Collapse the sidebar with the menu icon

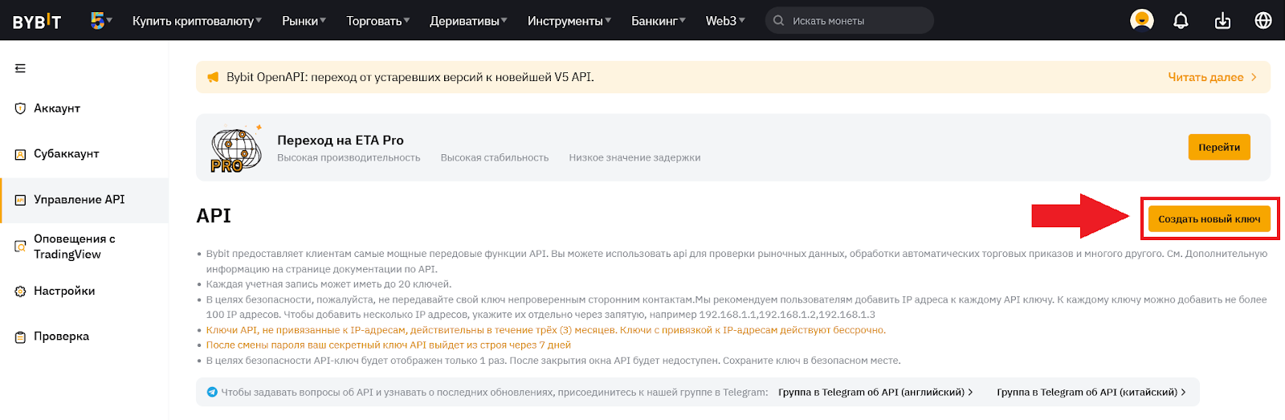20,68
